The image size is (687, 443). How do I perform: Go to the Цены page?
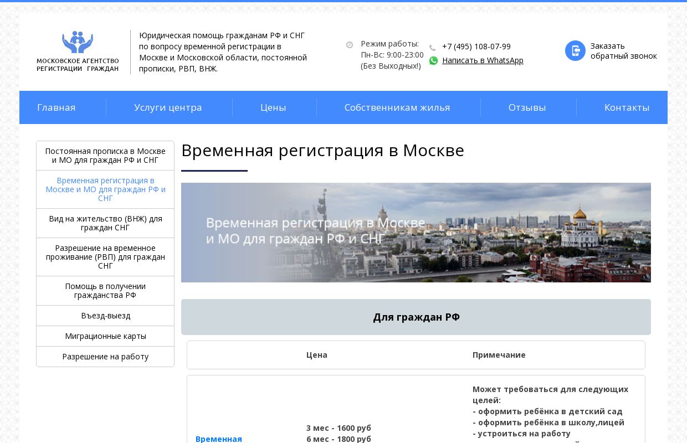pos(273,107)
